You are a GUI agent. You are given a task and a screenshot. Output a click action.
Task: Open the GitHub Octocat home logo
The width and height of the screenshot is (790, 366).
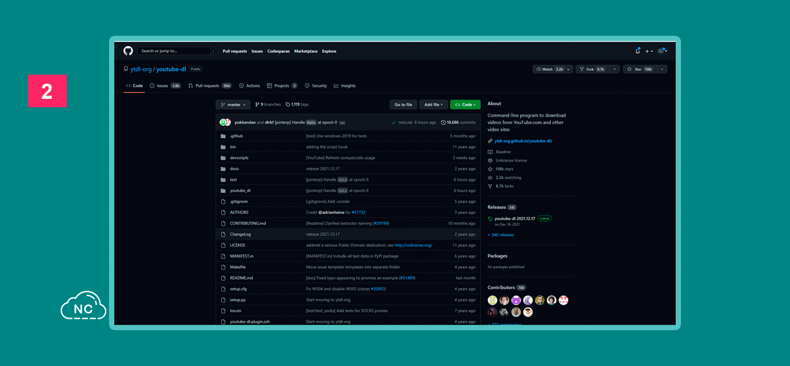pos(128,51)
